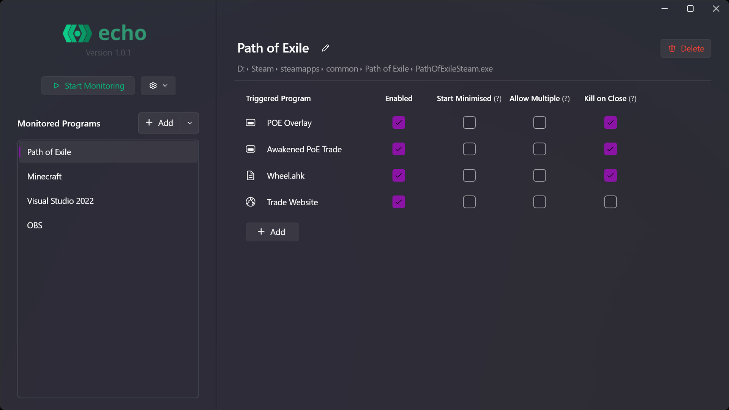Image resolution: width=729 pixels, height=410 pixels.
Task: Open settings via the gear icon
Action: coord(153,85)
